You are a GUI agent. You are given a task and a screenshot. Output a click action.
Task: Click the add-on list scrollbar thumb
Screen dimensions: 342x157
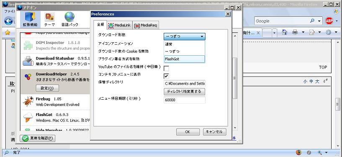pos(235,78)
